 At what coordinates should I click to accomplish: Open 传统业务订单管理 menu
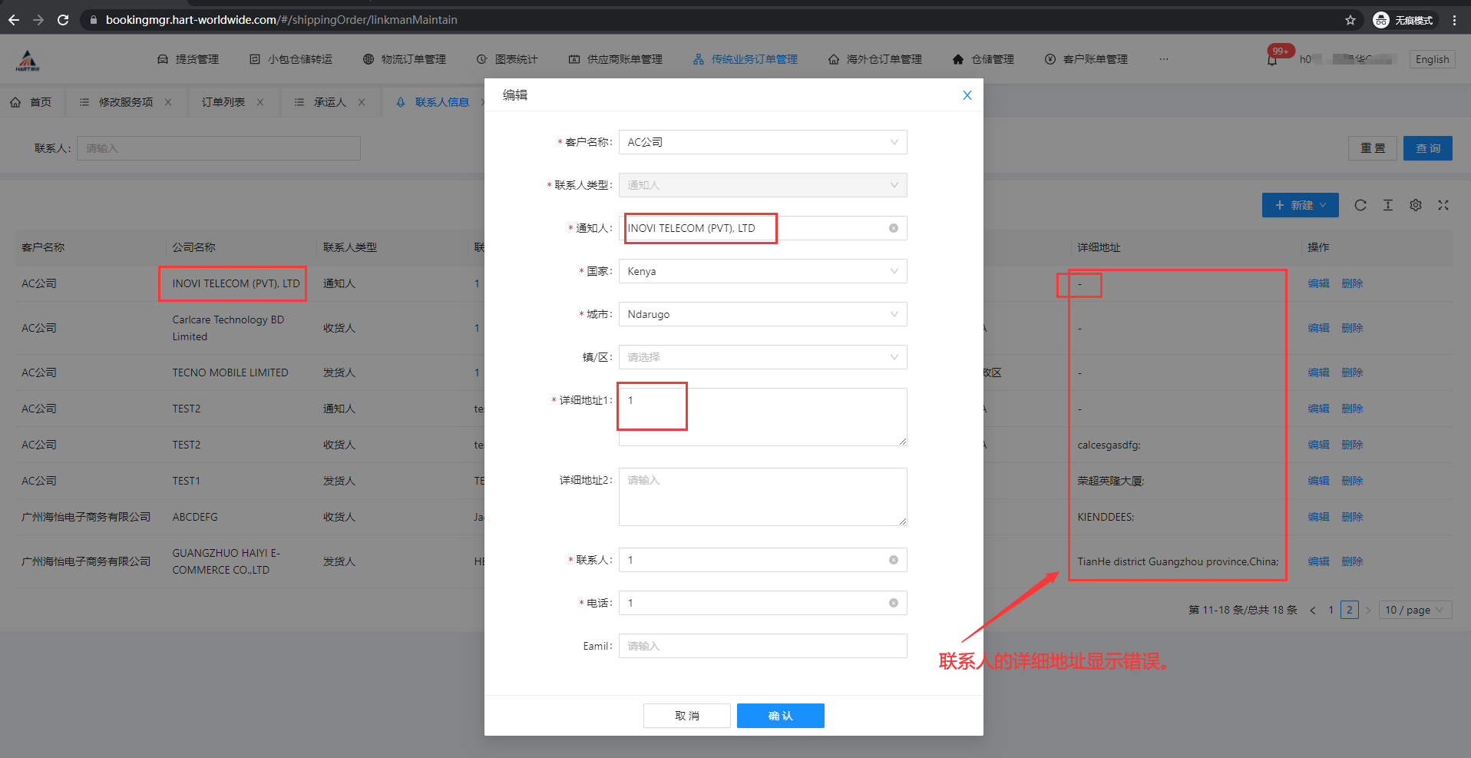click(x=745, y=59)
